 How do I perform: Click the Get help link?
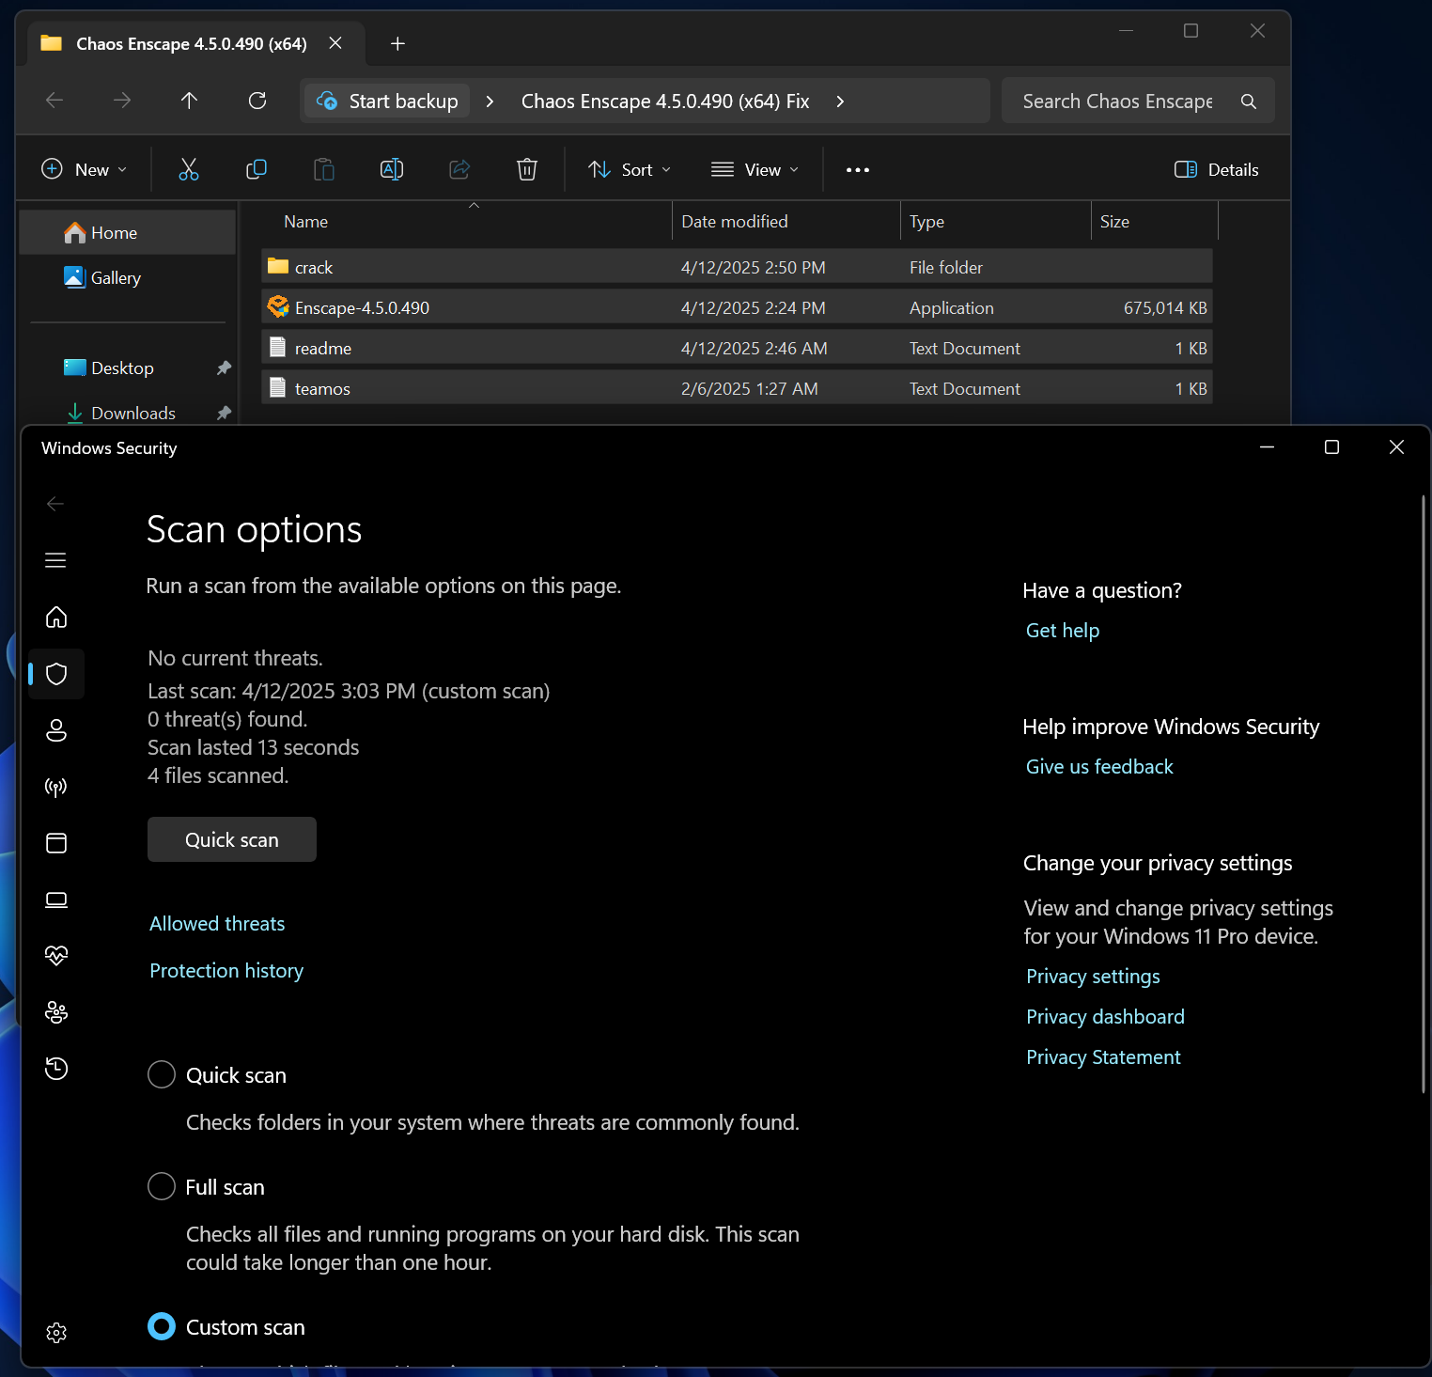click(1063, 631)
